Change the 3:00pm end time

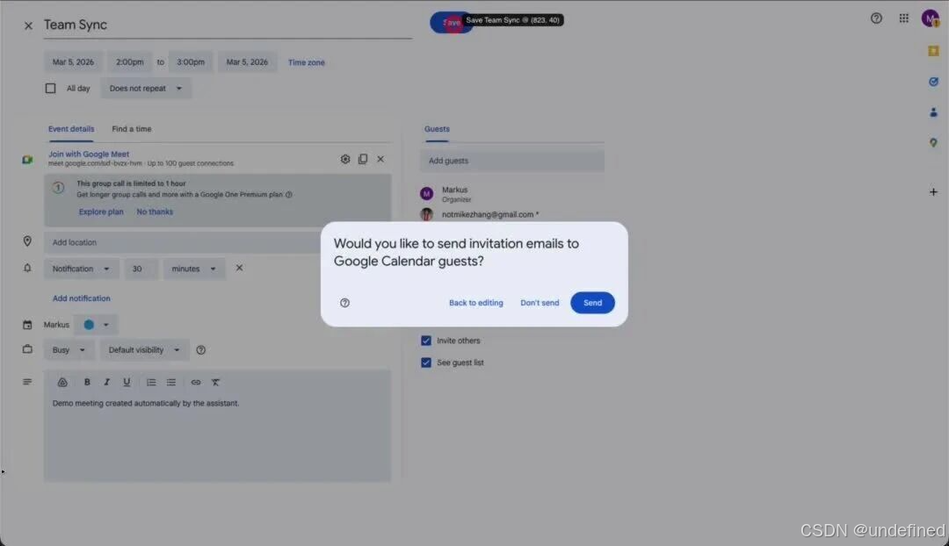point(190,61)
